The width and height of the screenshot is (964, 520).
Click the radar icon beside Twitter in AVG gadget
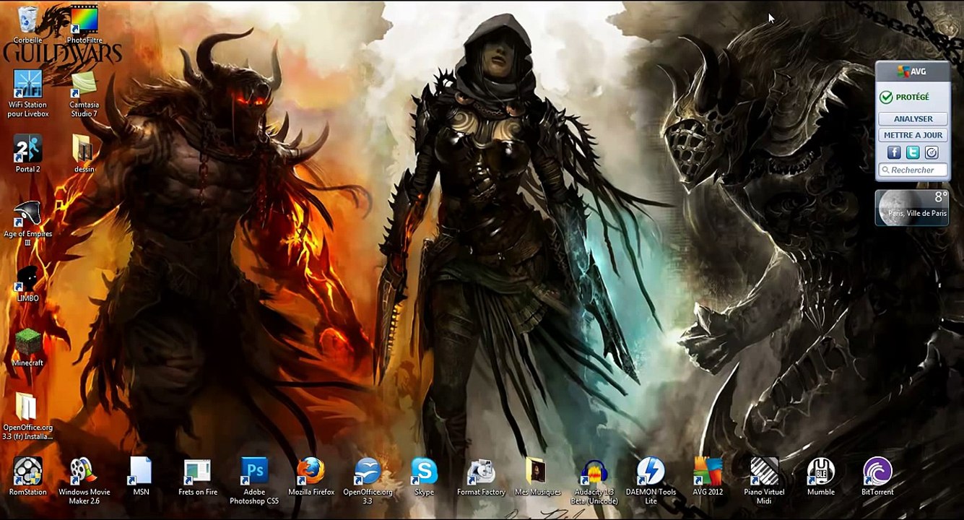pyautogui.click(x=932, y=152)
